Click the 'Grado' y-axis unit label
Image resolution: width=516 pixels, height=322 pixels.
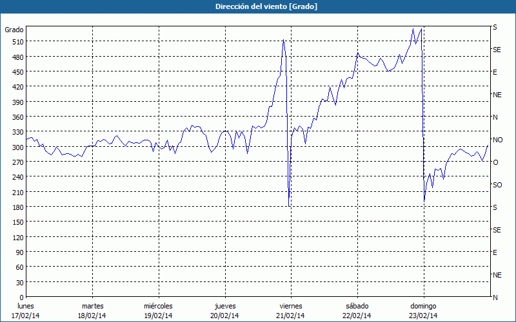pyautogui.click(x=14, y=30)
